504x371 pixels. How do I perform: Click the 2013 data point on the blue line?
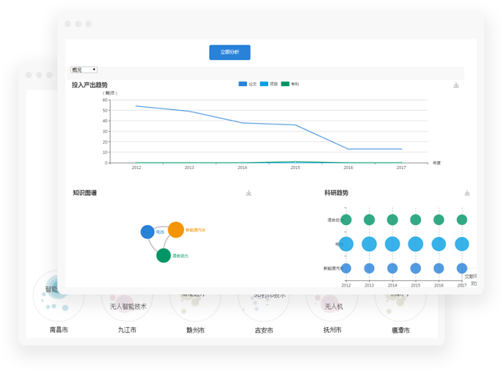pos(189,111)
